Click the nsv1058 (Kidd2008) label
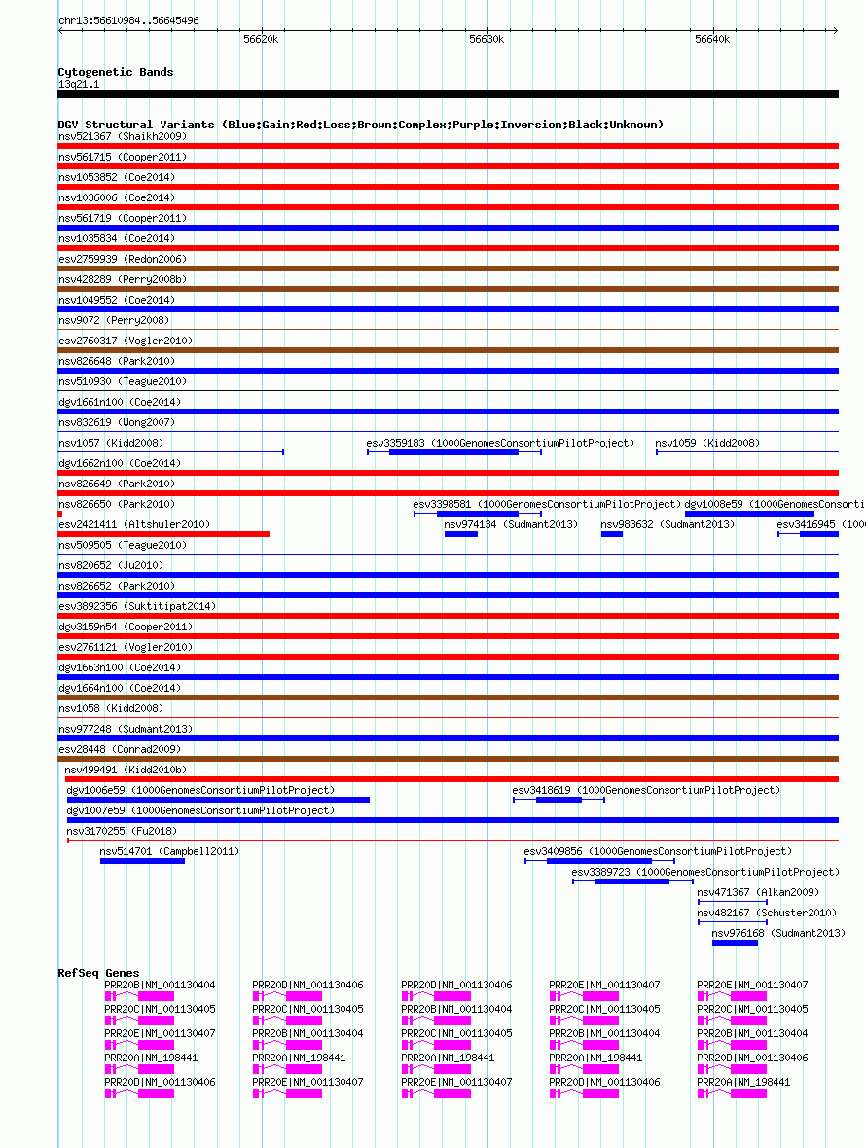 pyautogui.click(x=111, y=708)
